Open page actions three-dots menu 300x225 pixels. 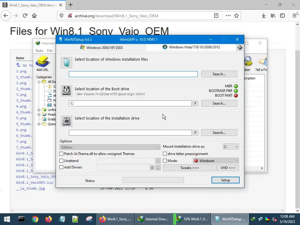tap(228, 16)
